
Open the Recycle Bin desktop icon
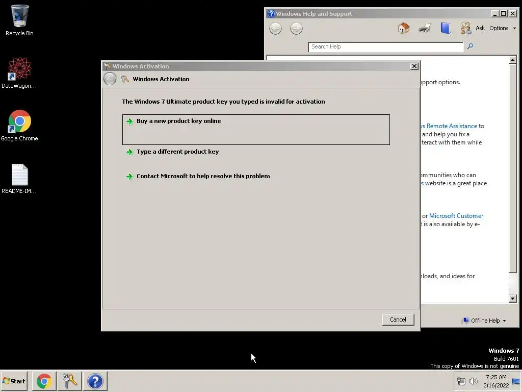click(x=19, y=20)
